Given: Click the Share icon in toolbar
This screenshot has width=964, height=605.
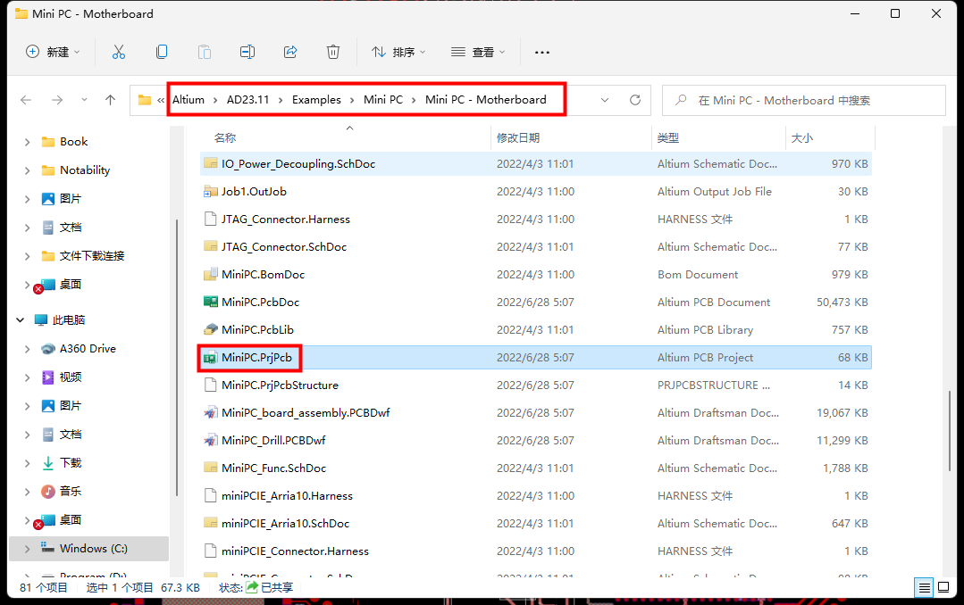Looking at the screenshot, I should [x=290, y=52].
